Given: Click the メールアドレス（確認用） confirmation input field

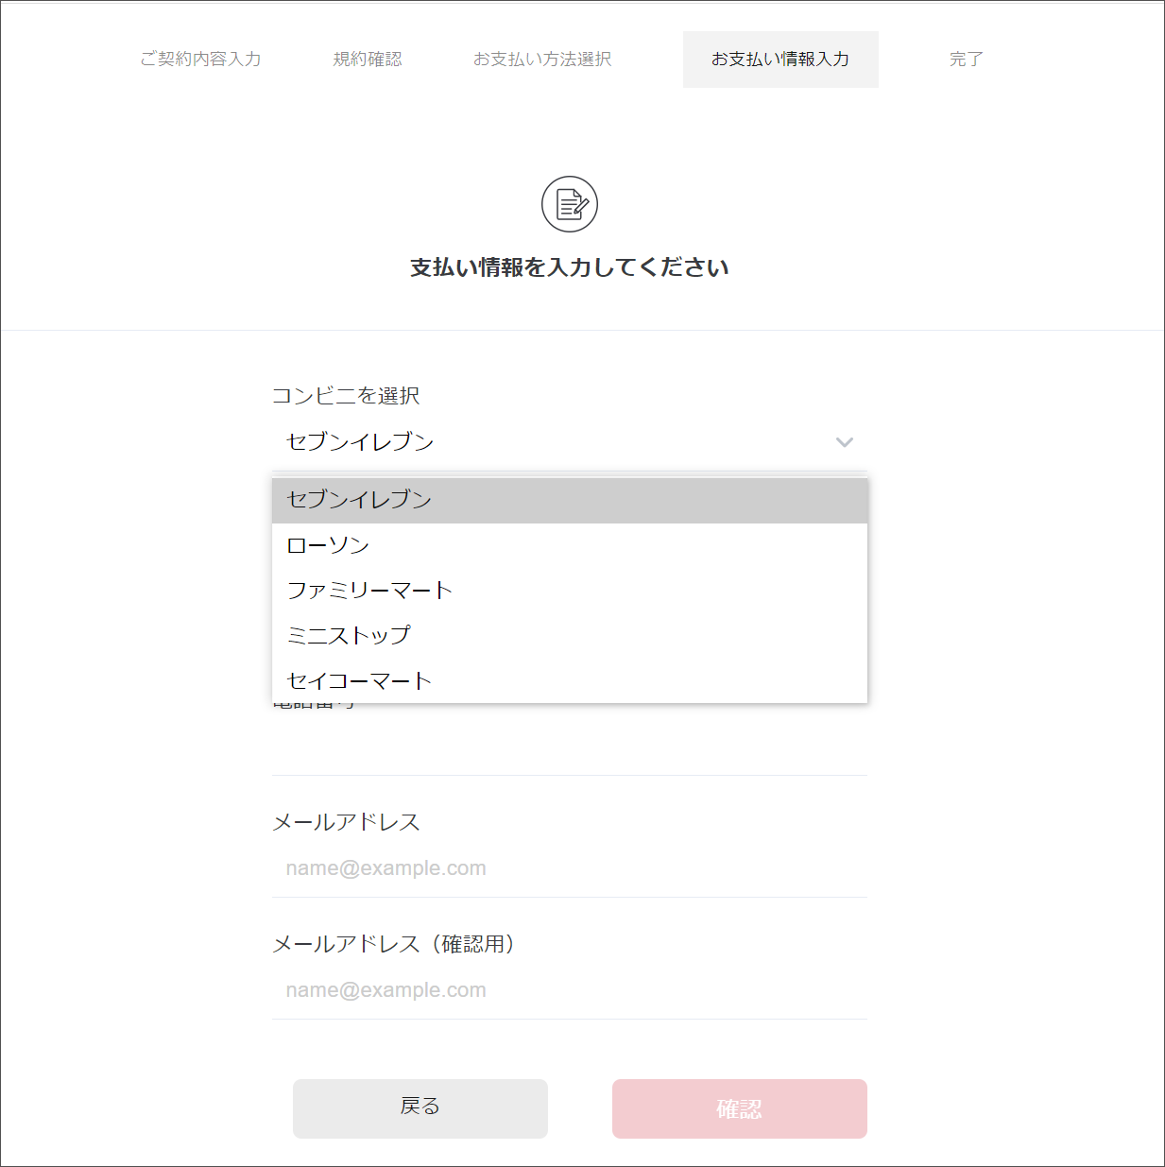Looking at the screenshot, I should 569,990.
